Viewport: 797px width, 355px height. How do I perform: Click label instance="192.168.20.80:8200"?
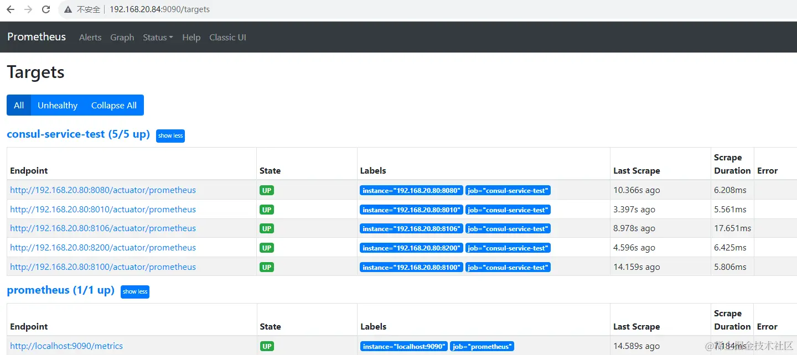coord(411,248)
